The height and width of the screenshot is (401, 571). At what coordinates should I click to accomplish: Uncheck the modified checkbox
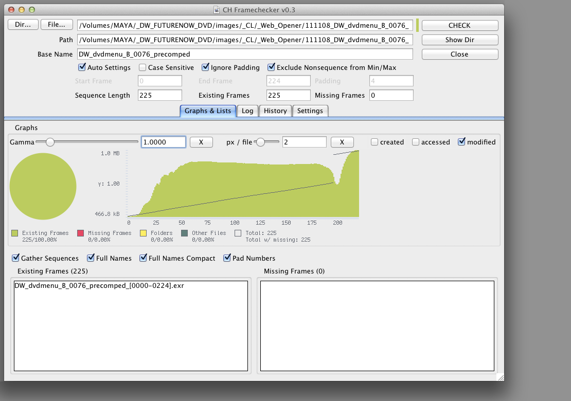tap(461, 141)
